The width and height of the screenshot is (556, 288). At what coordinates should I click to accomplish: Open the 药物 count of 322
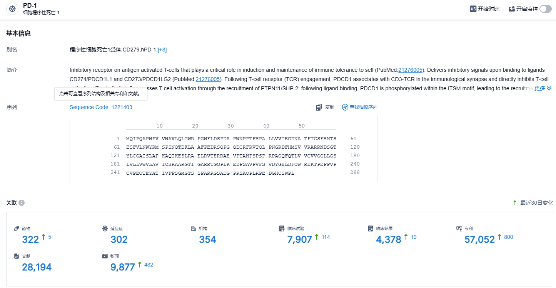tap(30, 240)
